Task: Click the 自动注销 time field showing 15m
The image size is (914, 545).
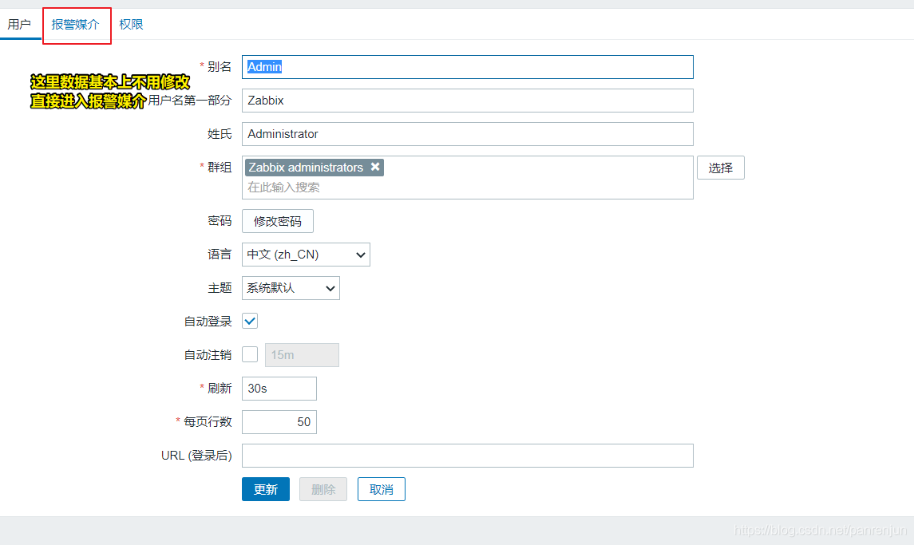Action: click(302, 355)
